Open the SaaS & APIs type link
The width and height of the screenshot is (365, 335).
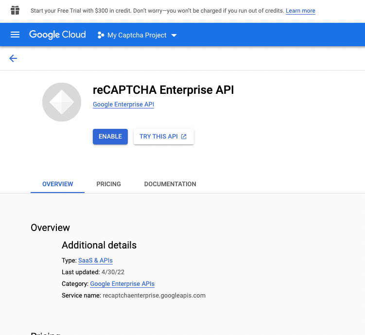tap(95, 260)
